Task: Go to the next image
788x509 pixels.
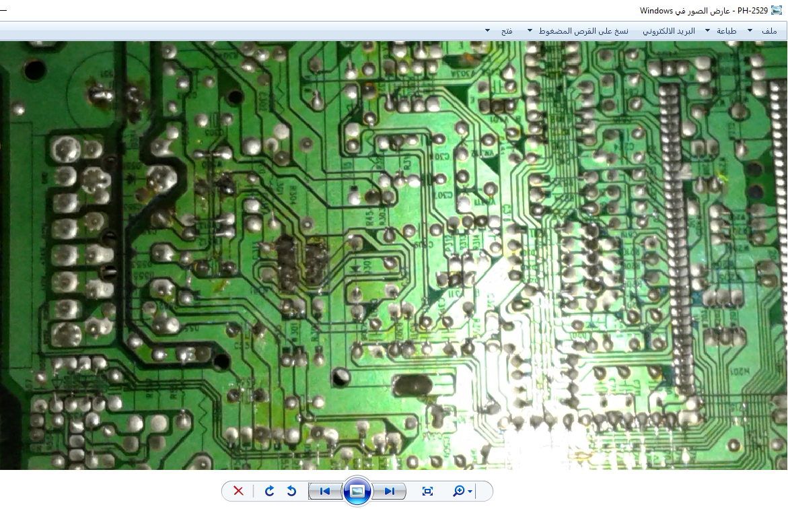Action: coord(390,491)
